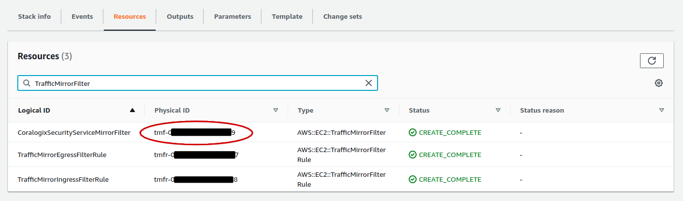The image size is (683, 201).
Task: Click the search magnifier icon
Action: tap(27, 83)
